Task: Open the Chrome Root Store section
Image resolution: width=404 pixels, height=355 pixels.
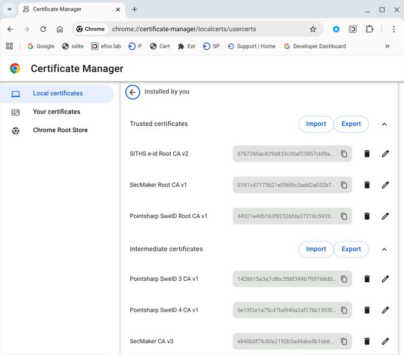Action: 60,130
